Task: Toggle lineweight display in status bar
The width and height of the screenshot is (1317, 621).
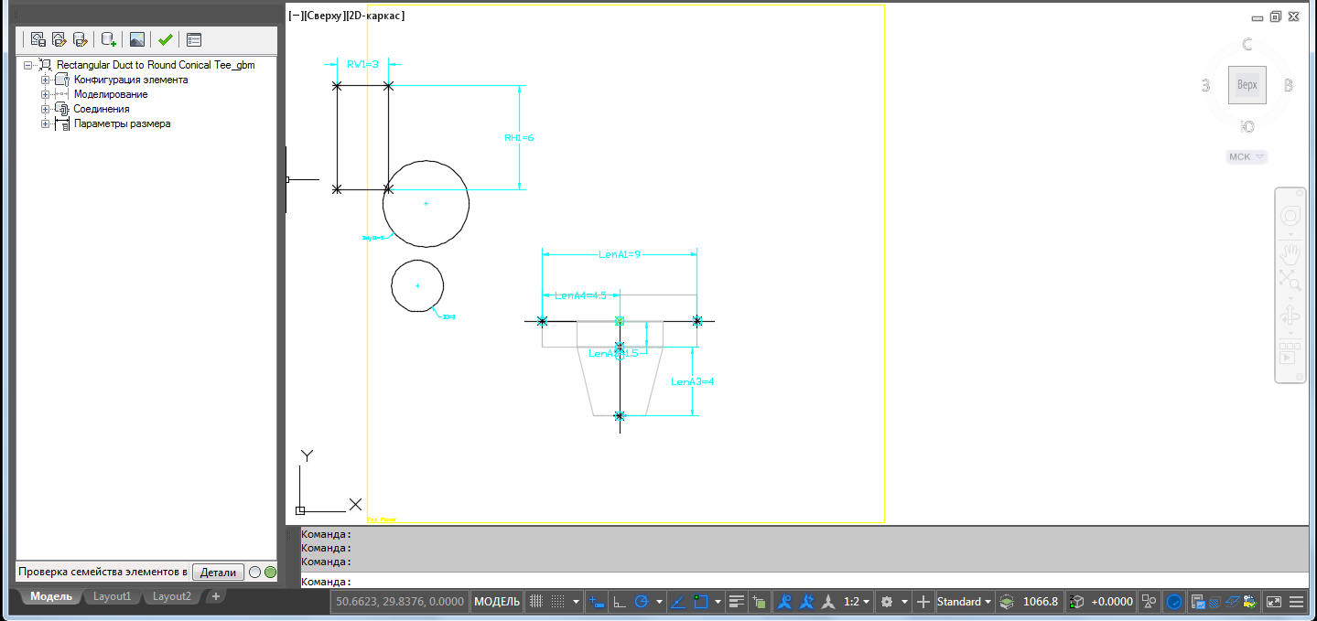Action: pyautogui.click(x=737, y=602)
